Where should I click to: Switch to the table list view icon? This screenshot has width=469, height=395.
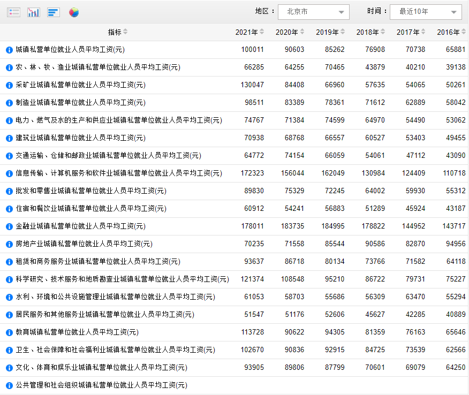(x=13, y=12)
